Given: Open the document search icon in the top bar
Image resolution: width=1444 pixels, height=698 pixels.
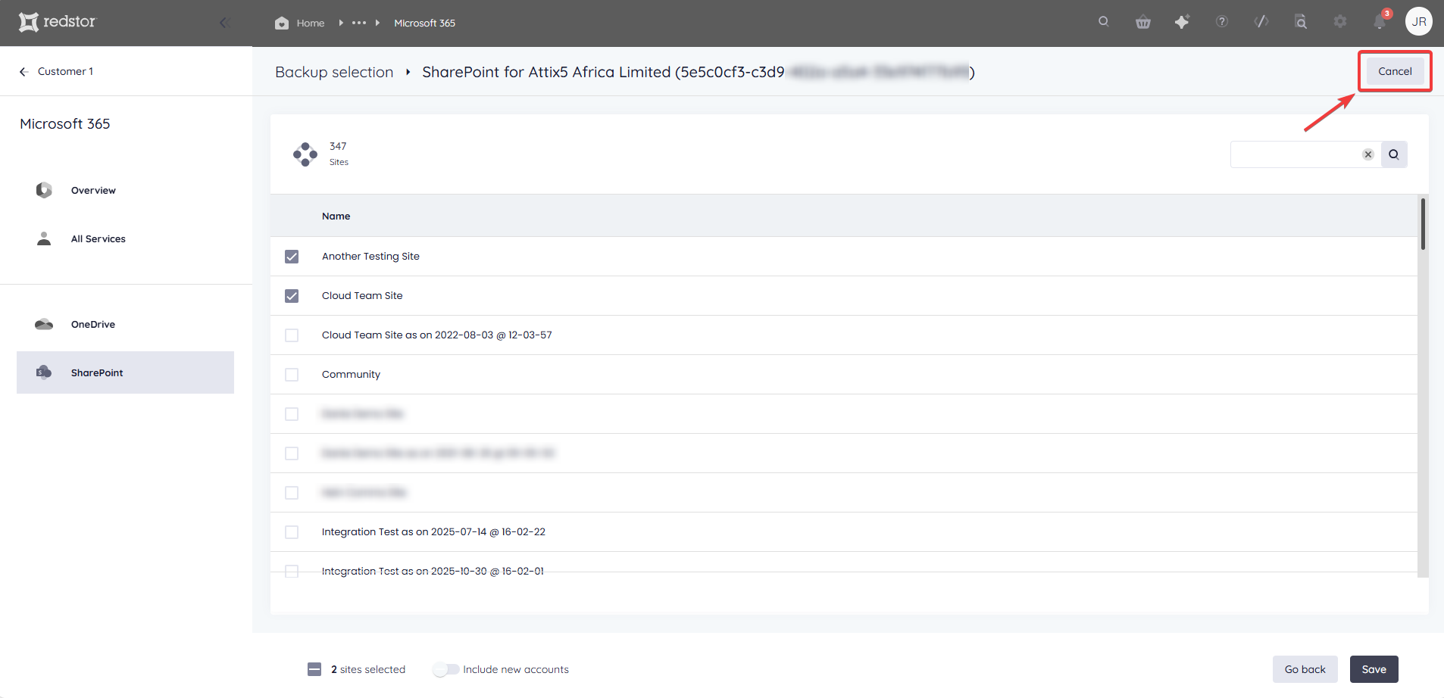Looking at the screenshot, I should (x=1301, y=22).
